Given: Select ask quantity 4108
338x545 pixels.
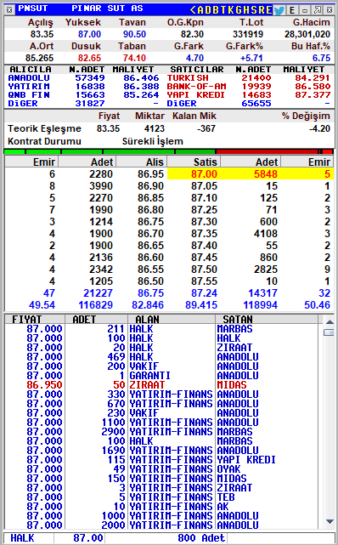Looking at the screenshot, I should pyautogui.click(x=266, y=234).
